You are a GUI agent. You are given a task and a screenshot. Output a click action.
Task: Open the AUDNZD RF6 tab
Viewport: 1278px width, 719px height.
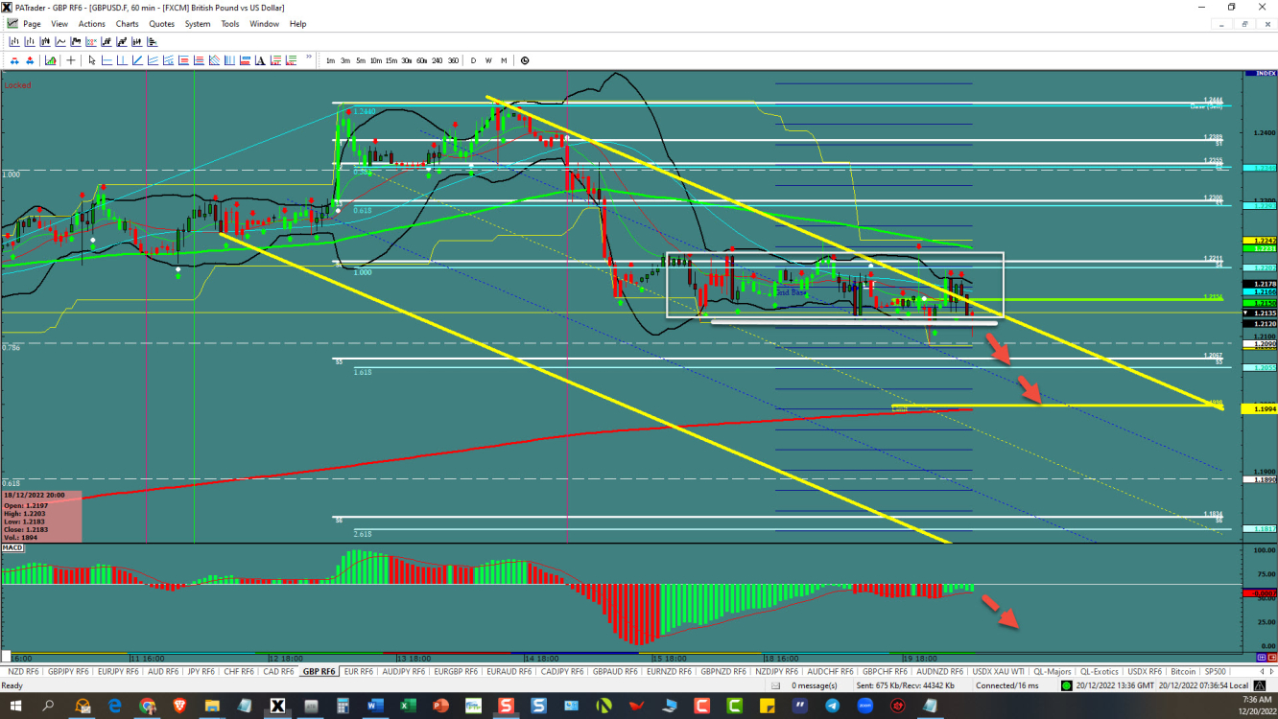pyautogui.click(x=940, y=671)
